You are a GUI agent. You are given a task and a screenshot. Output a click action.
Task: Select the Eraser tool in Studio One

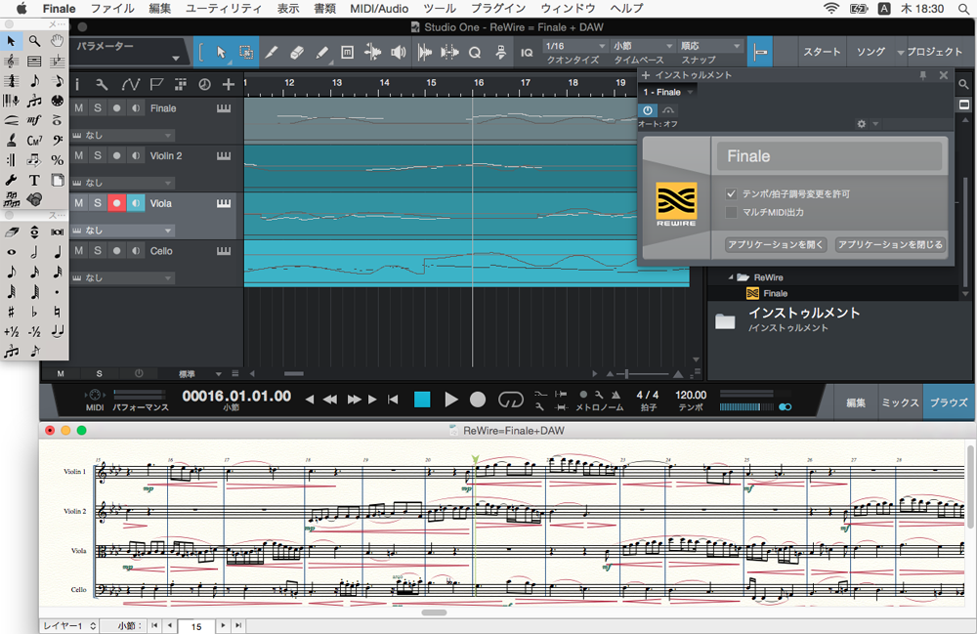(x=297, y=53)
